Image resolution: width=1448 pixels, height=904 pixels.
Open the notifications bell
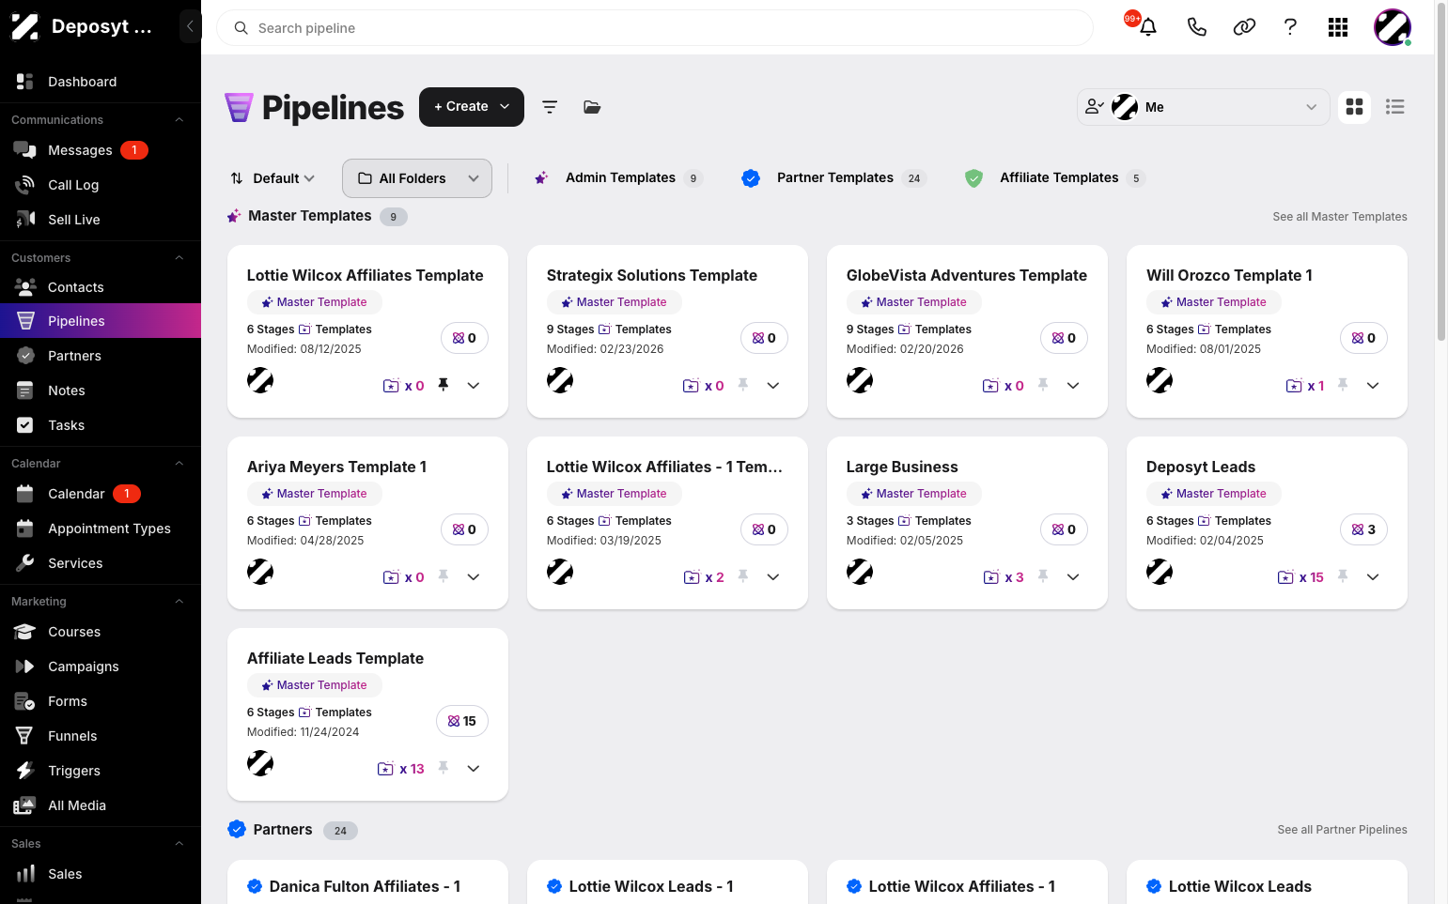tap(1147, 27)
